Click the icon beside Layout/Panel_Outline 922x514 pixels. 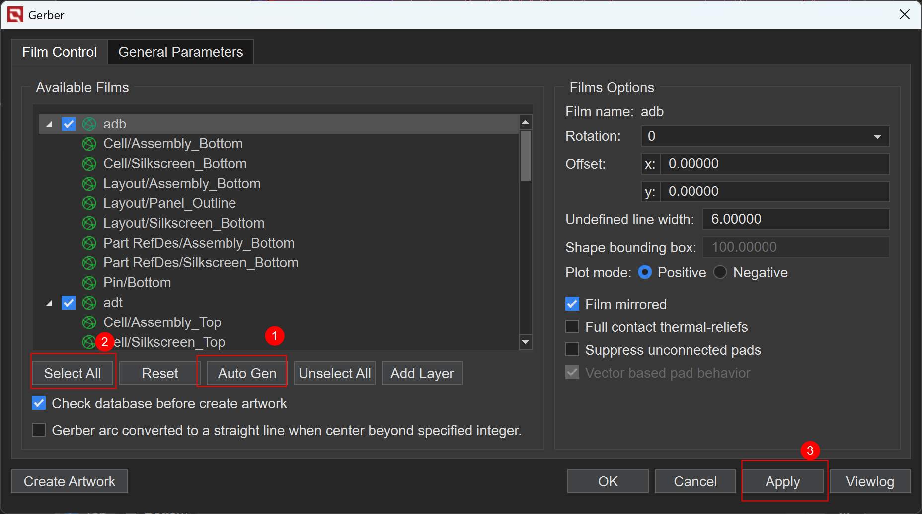(89, 203)
